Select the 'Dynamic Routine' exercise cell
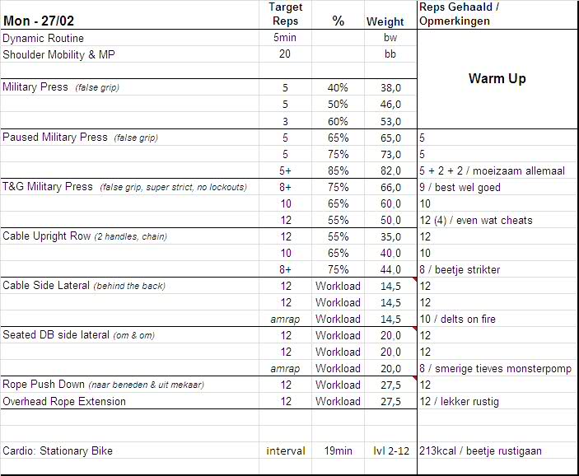 tap(44, 38)
